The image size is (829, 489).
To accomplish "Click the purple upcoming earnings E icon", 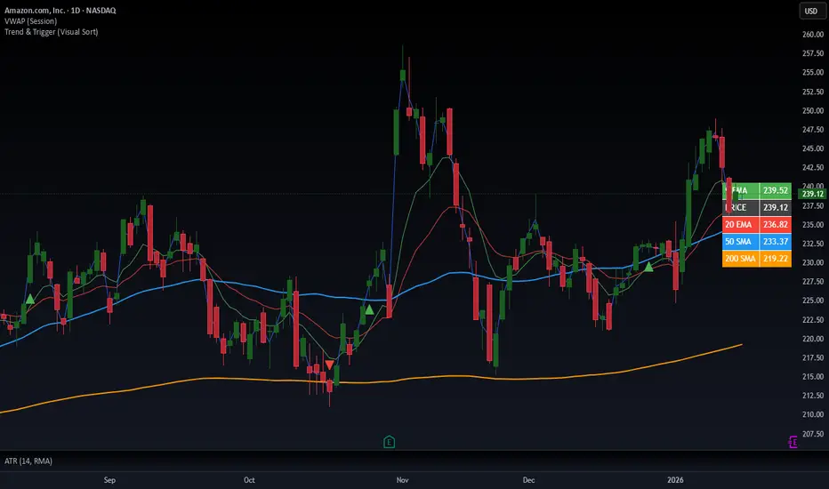I will [793, 441].
